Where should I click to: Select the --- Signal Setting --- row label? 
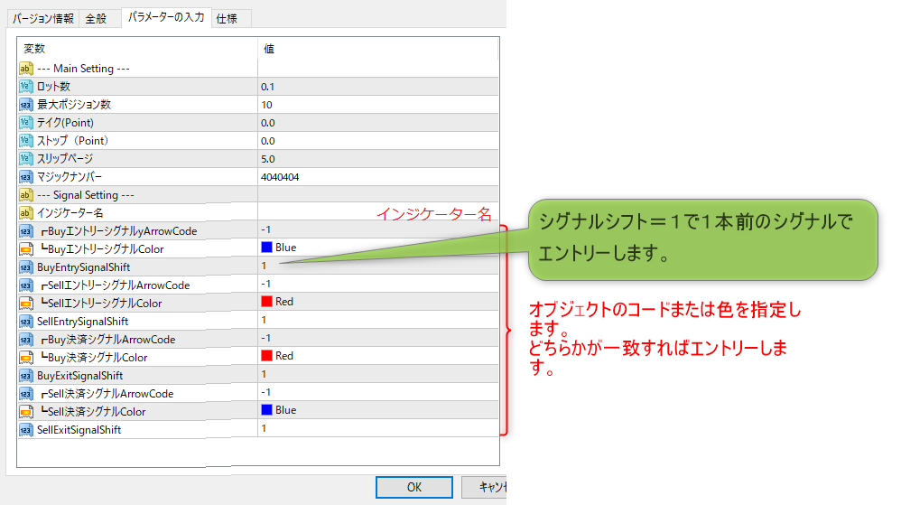click(x=86, y=195)
